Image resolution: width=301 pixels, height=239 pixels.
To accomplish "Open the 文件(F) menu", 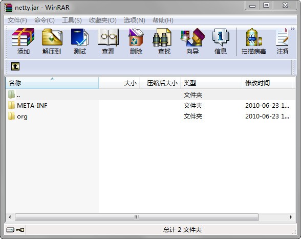I will [x=17, y=20].
